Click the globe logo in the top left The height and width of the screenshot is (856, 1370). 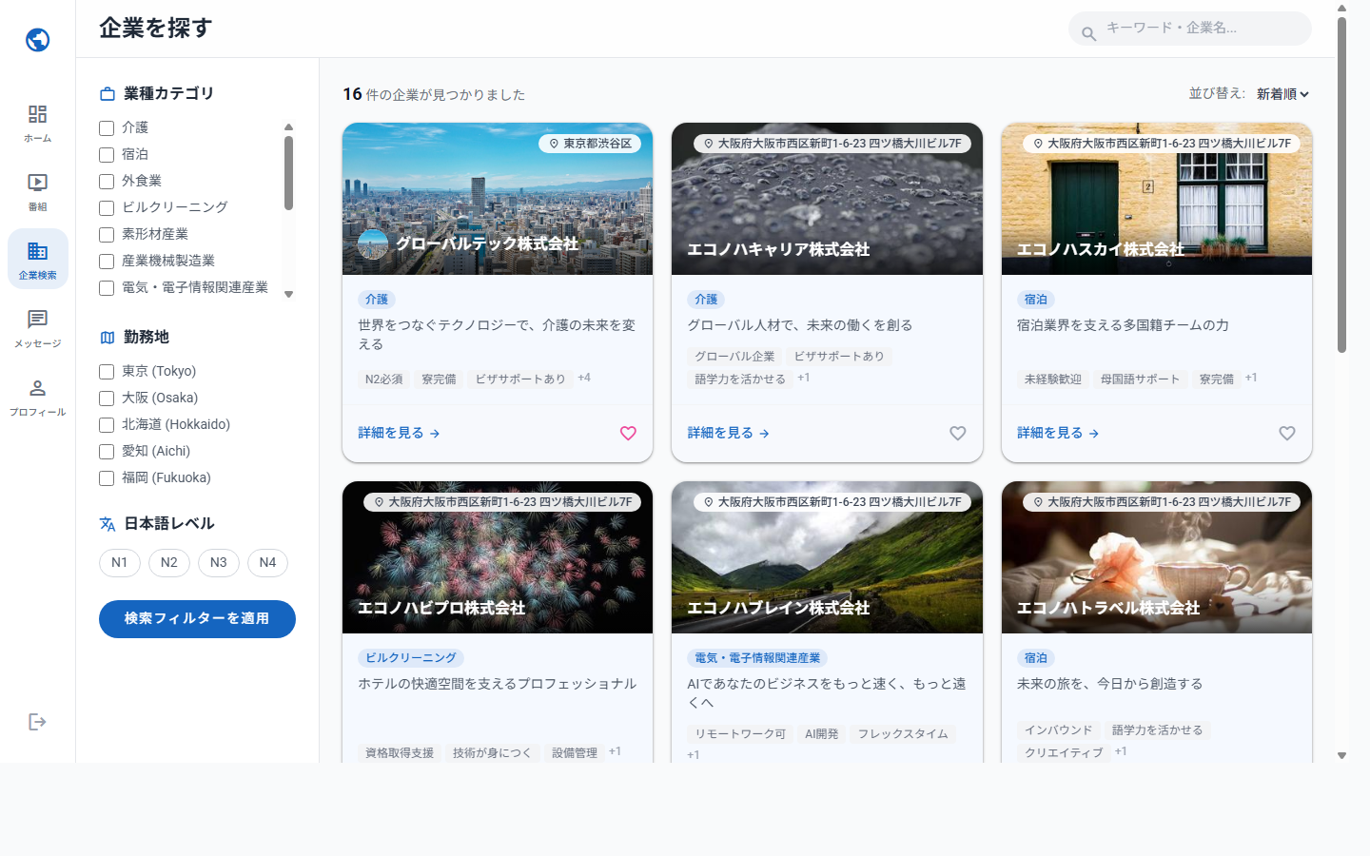pyautogui.click(x=36, y=39)
